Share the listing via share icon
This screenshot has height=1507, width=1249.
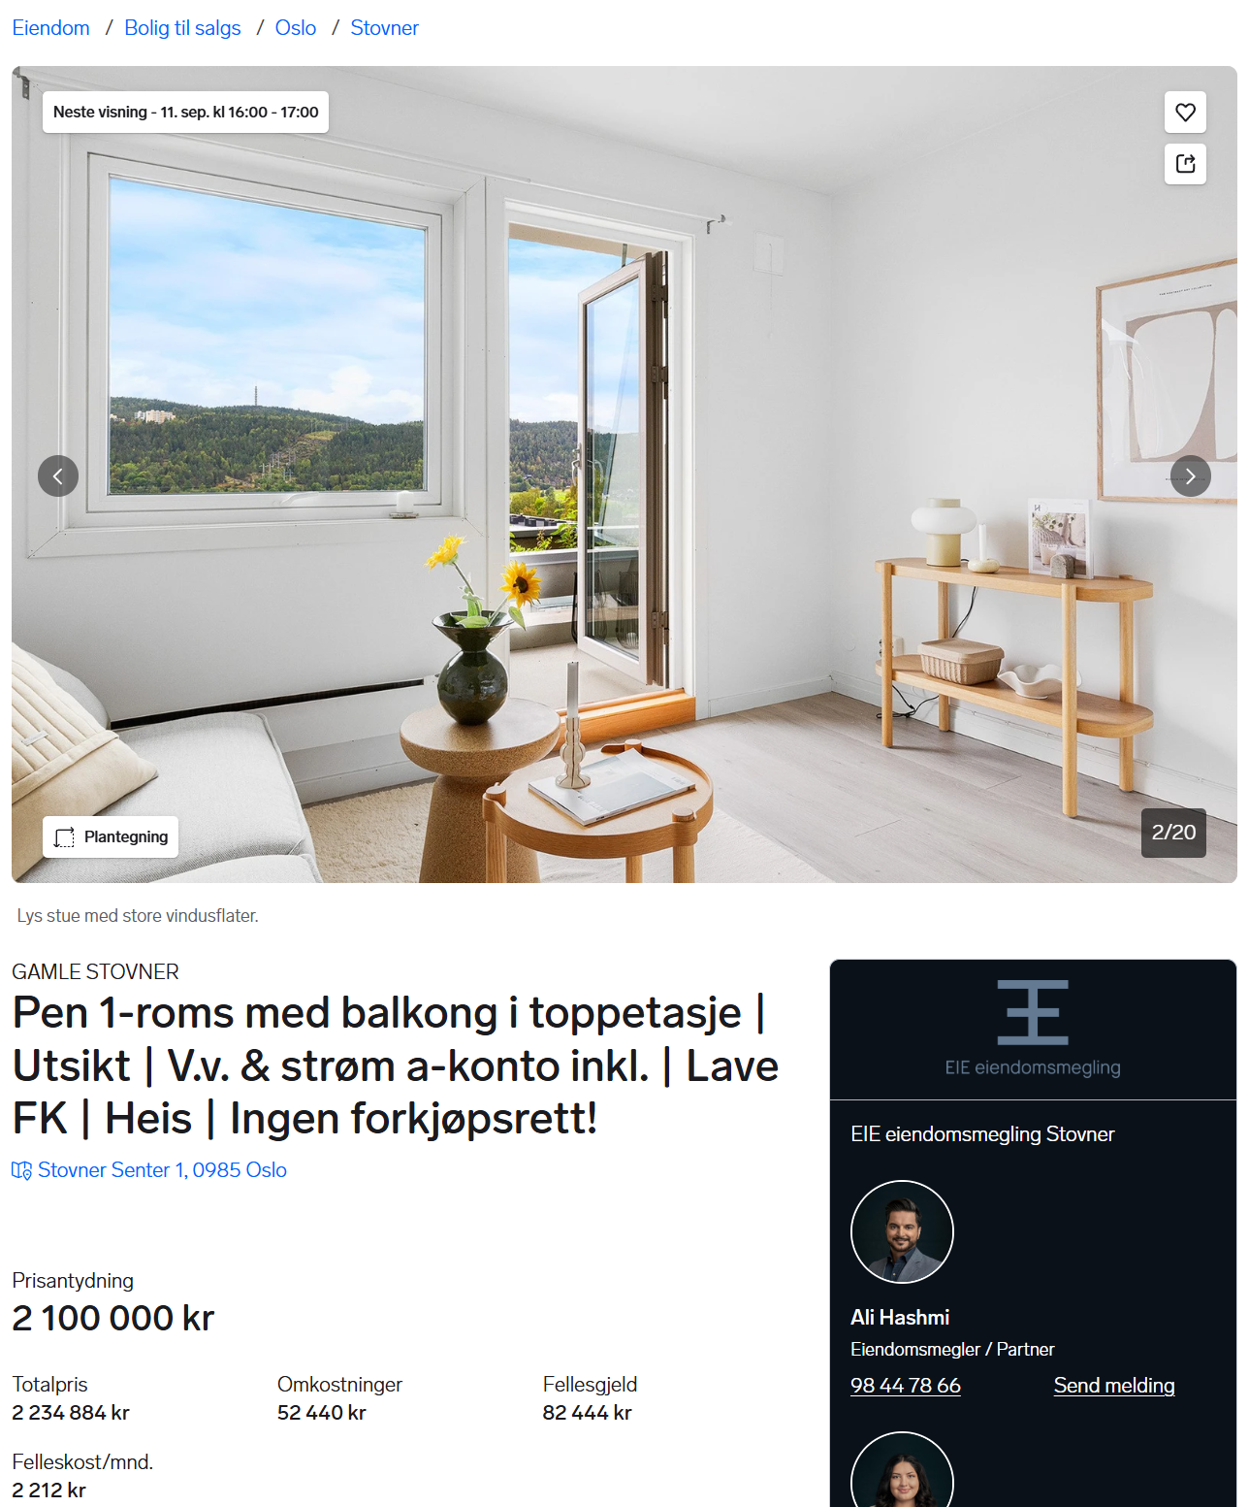point(1185,164)
